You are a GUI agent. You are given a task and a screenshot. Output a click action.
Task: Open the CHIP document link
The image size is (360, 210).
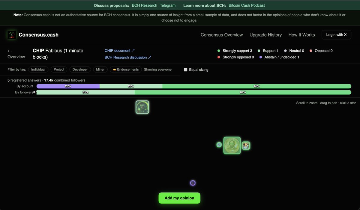[119, 51]
